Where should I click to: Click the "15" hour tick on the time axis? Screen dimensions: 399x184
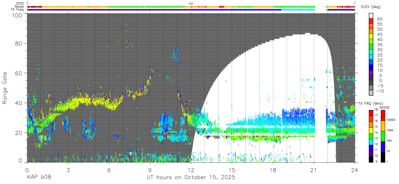(x=232, y=170)
